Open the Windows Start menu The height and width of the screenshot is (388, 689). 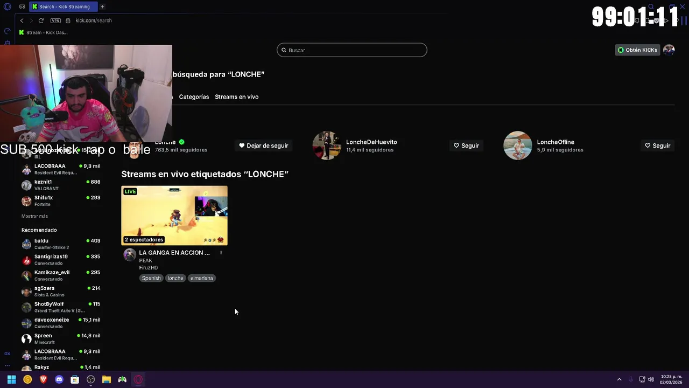(x=11, y=379)
